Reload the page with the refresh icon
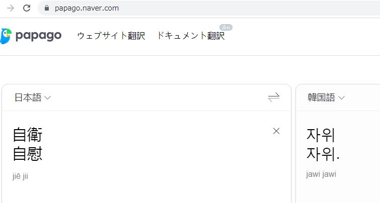 pos(27,8)
